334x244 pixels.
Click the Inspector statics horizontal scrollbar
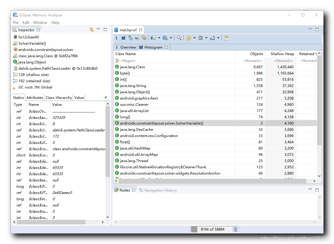[x=51, y=222]
